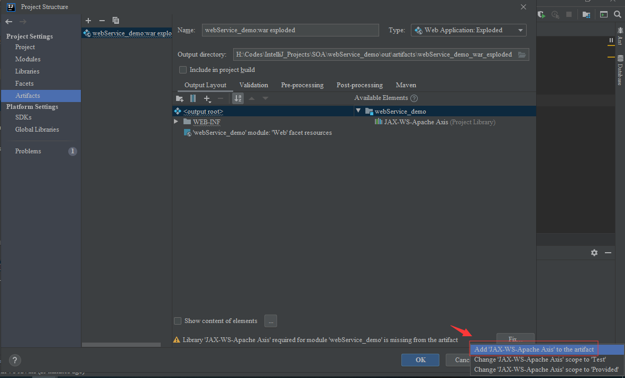Click the run coverage icon in main window

click(541, 14)
